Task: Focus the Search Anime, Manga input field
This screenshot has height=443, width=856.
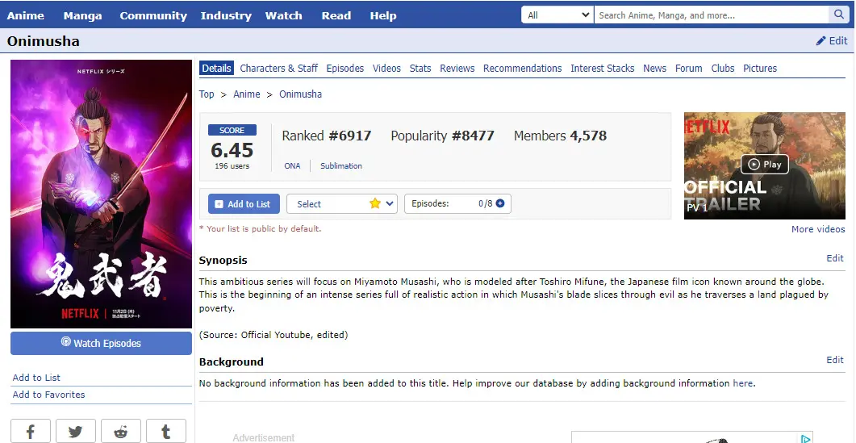Action: tap(712, 15)
